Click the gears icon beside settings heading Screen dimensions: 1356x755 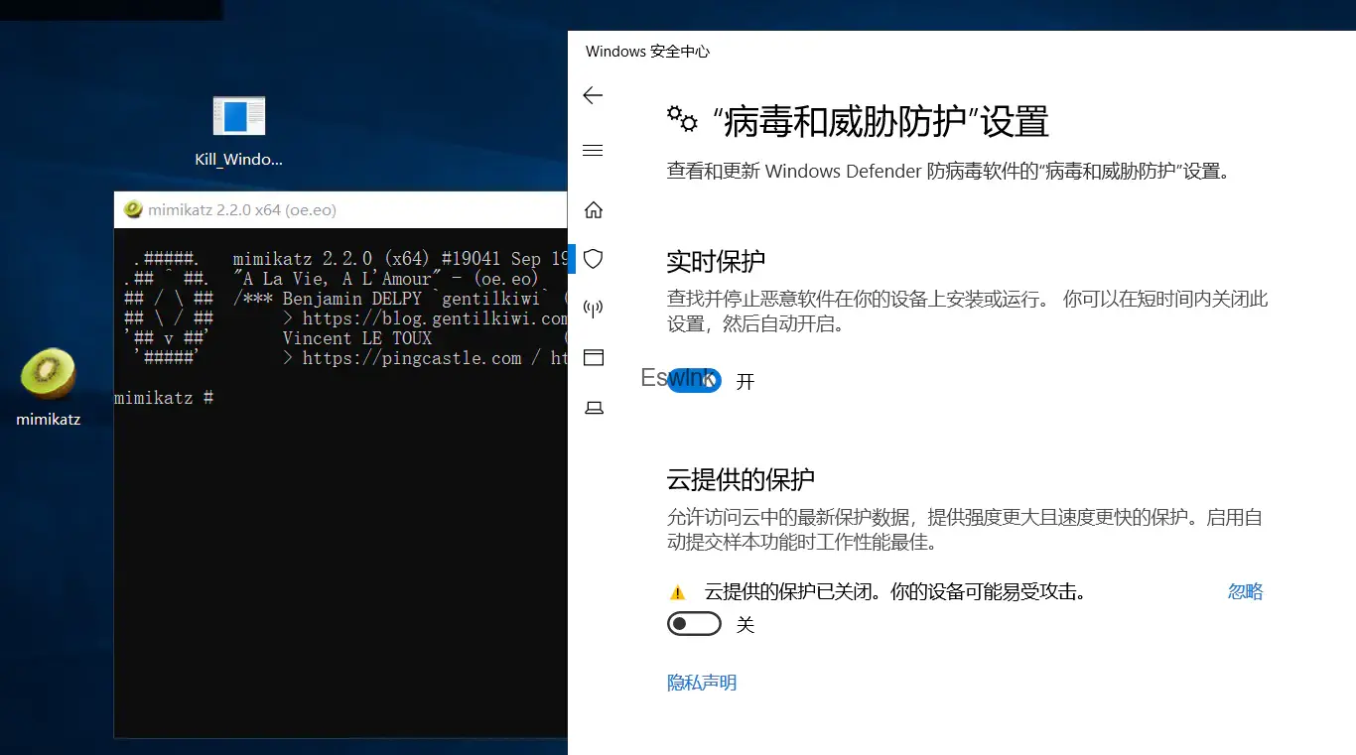[682, 119]
